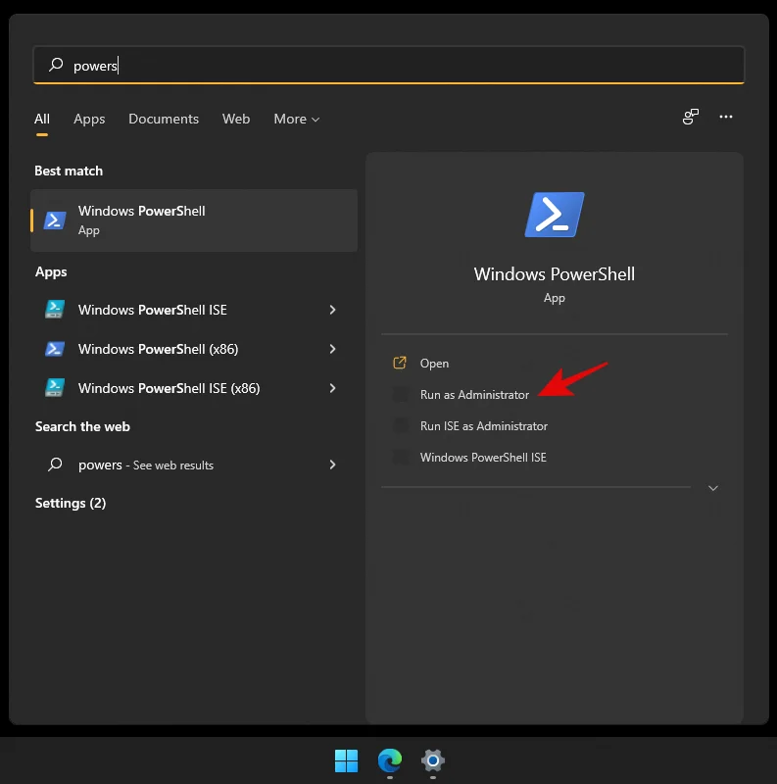Select Windows PowerShell ISE (x86)
Viewport: 777px width, 784px height.
159,388
